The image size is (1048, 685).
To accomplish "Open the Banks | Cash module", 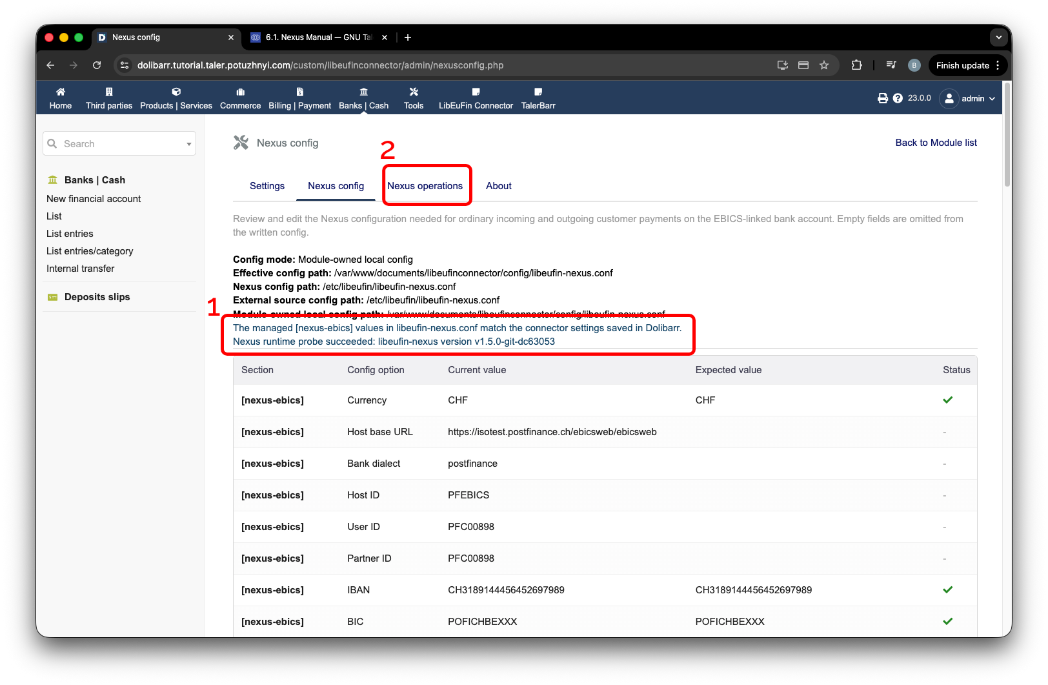I will [x=364, y=98].
